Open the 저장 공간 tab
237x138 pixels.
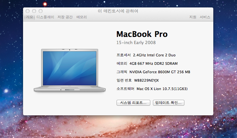click(65, 17)
